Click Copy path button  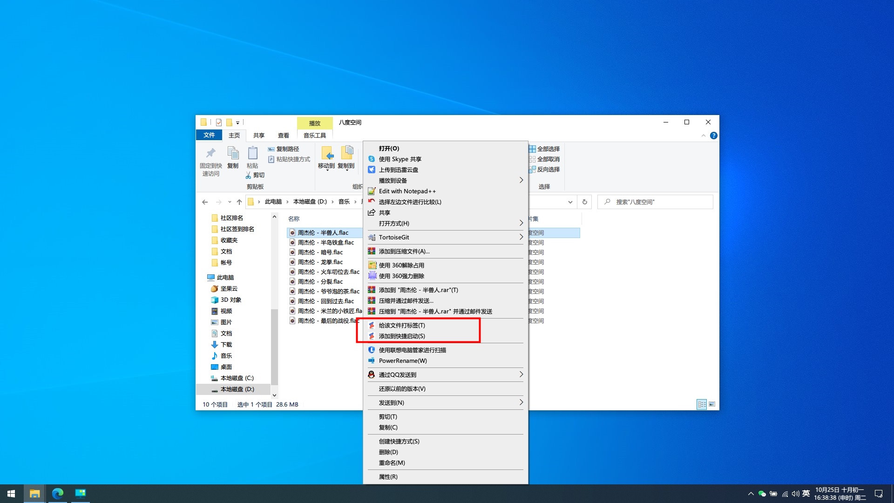(284, 149)
